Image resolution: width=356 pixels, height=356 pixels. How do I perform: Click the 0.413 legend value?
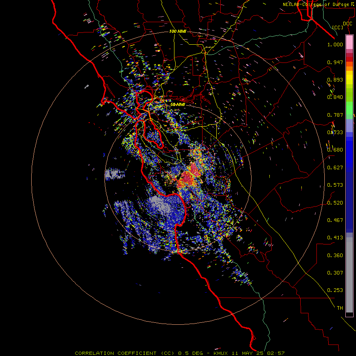pyautogui.click(x=335, y=238)
